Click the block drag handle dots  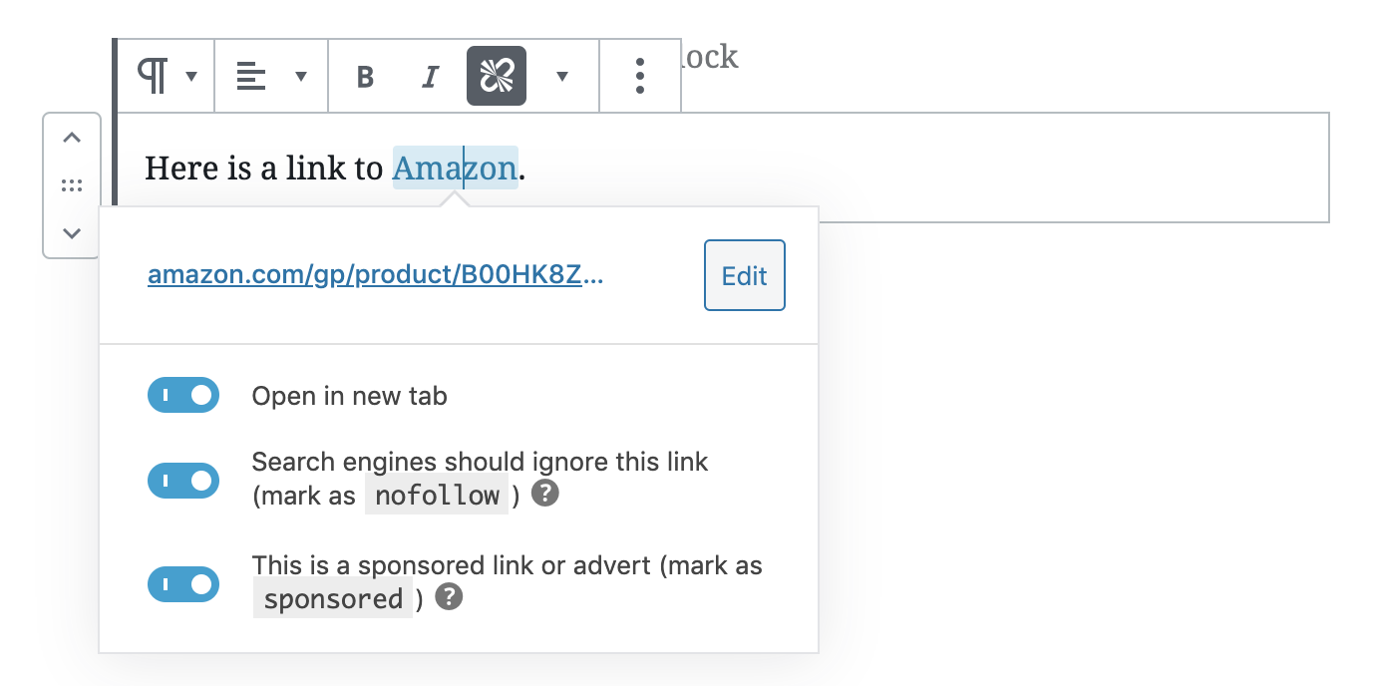(x=72, y=185)
